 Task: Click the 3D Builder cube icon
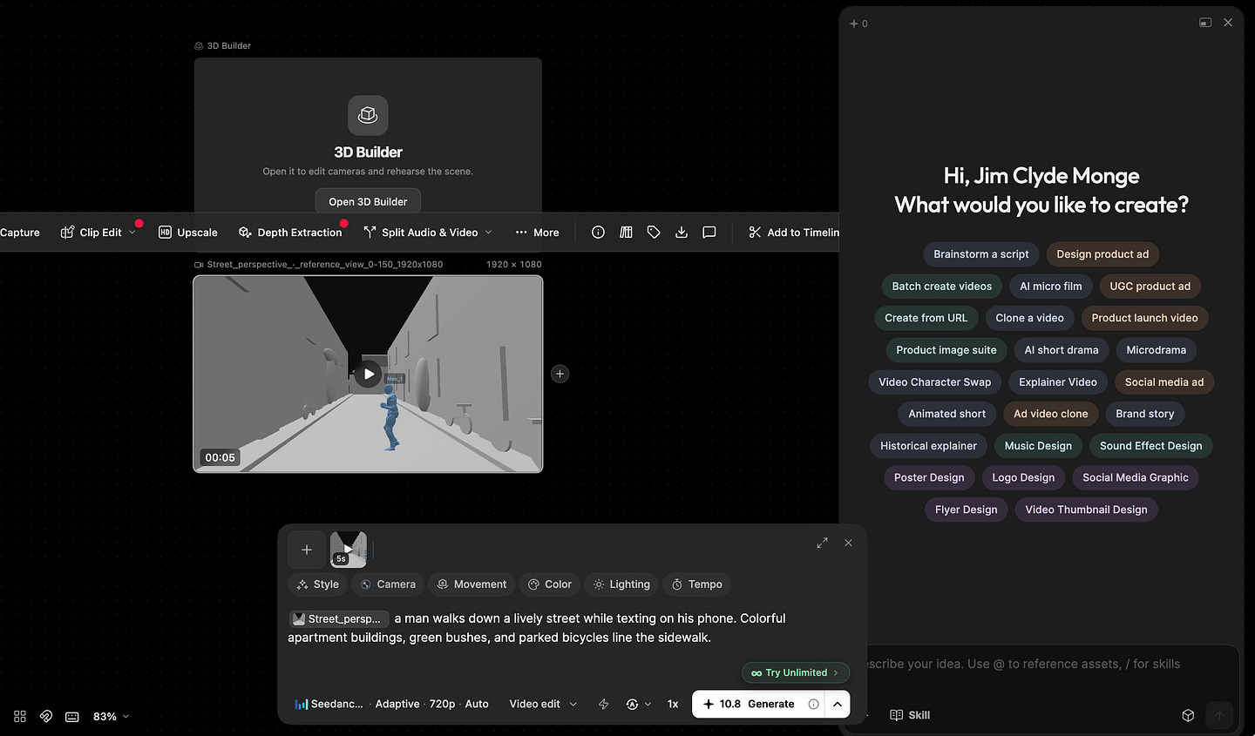368,115
